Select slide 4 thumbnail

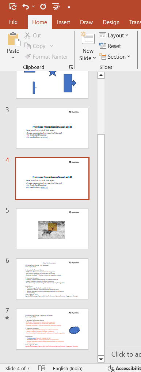(x=52, y=178)
